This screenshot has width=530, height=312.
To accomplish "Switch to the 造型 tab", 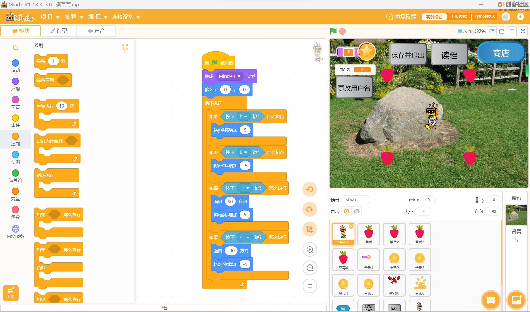I will tap(59, 31).
